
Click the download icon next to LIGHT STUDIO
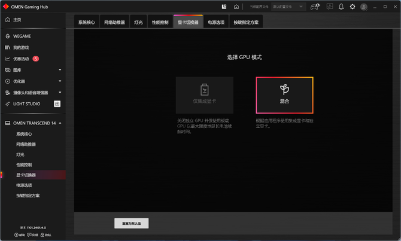click(x=57, y=104)
